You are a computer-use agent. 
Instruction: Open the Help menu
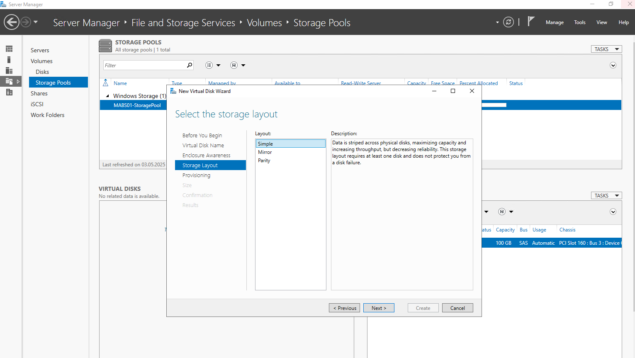(x=624, y=22)
